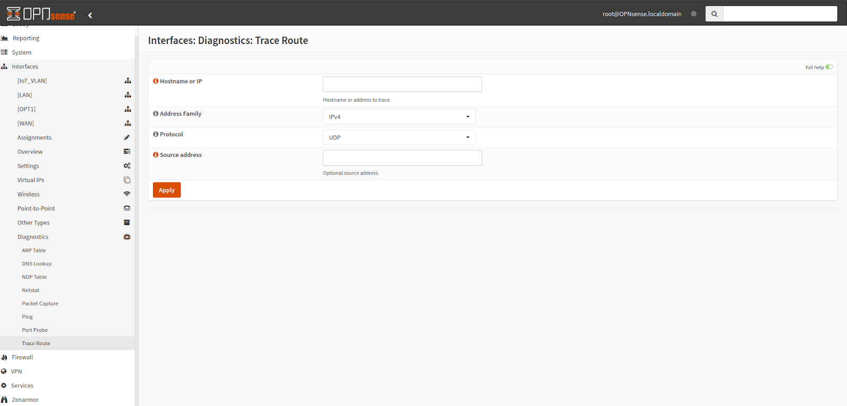This screenshot has height=406, width=847.
Task: Open the NDP Table page
Action: pos(34,277)
